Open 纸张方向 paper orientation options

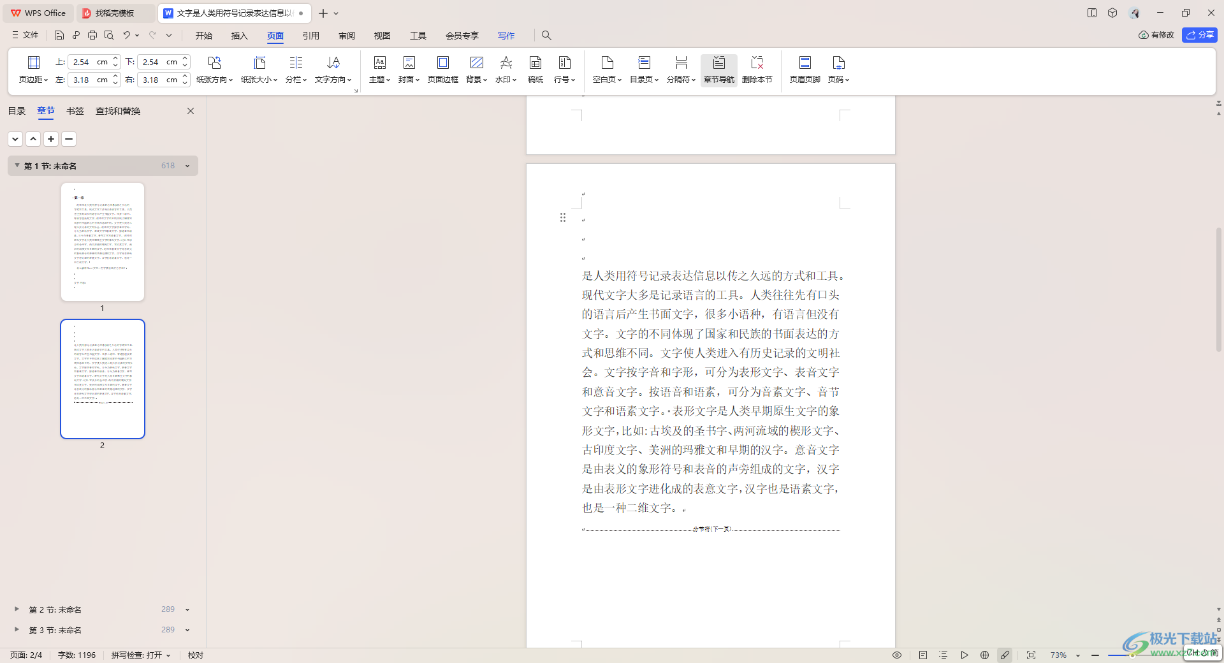tap(214, 70)
